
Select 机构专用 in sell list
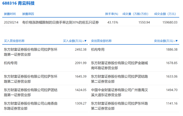(x=98, y=50)
